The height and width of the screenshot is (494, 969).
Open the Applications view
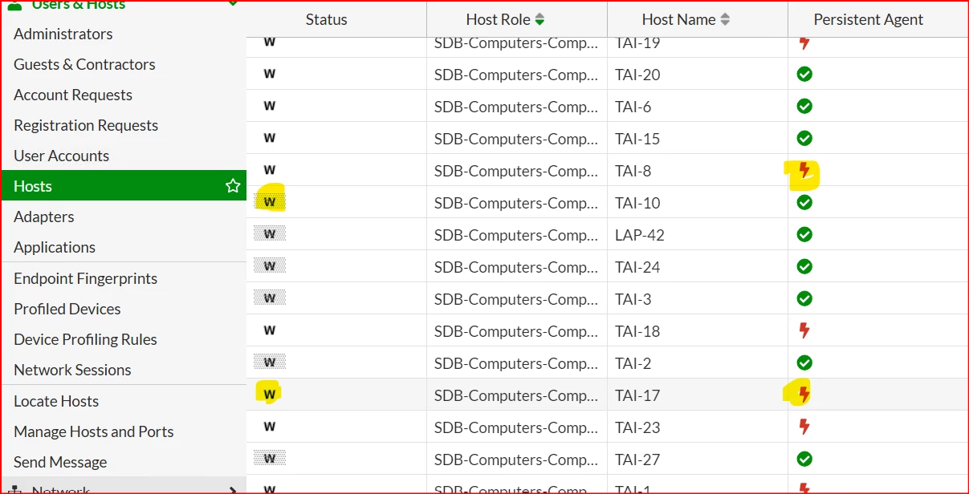click(55, 247)
